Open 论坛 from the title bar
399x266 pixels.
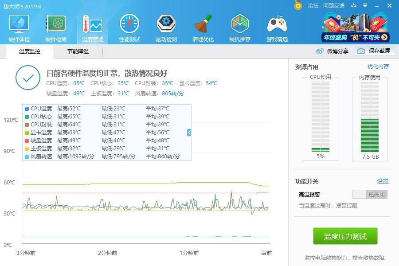coord(312,6)
